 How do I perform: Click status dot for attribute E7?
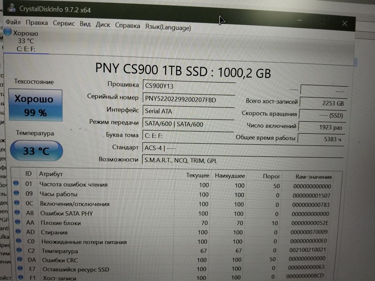click(x=20, y=268)
